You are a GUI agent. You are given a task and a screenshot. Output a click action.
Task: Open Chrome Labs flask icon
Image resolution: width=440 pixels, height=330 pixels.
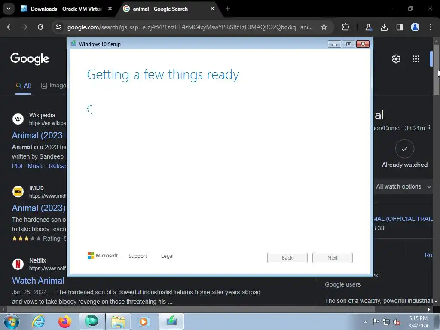[x=368, y=27]
